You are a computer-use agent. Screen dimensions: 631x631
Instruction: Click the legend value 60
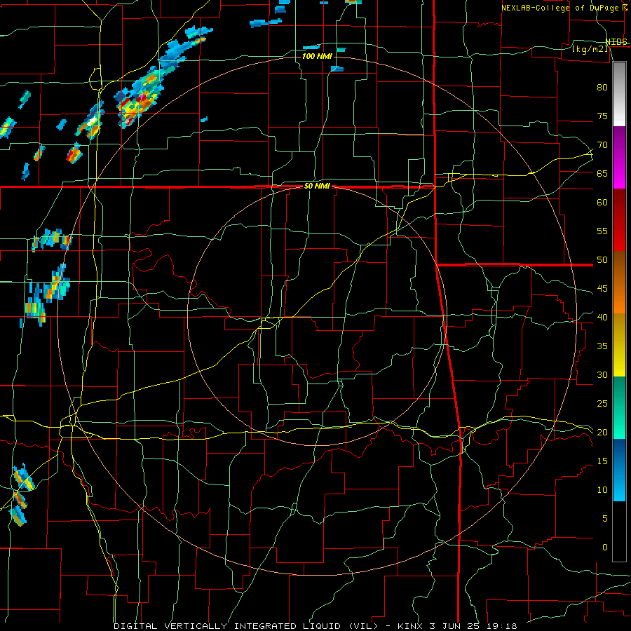tap(602, 202)
